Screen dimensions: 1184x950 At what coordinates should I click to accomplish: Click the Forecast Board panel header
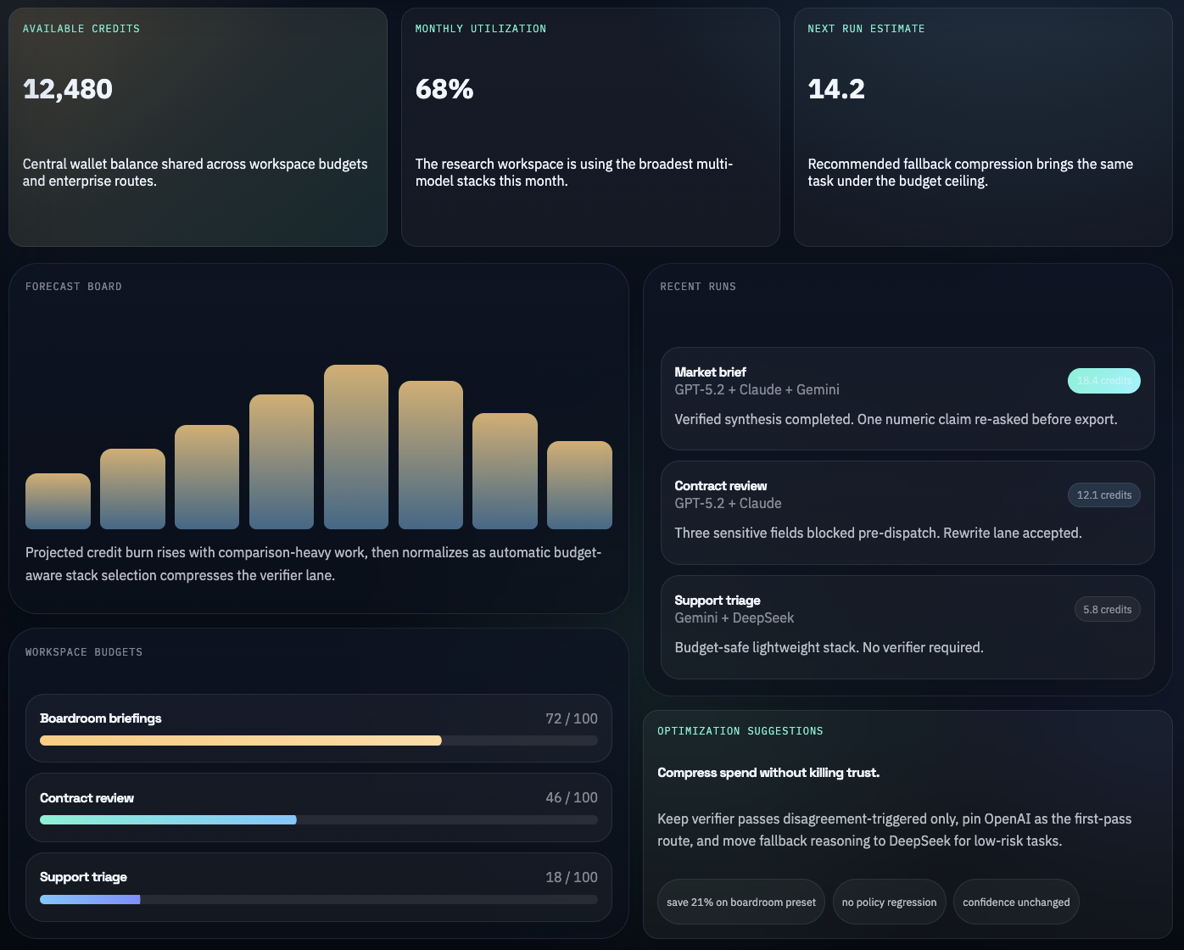(x=73, y=286)
